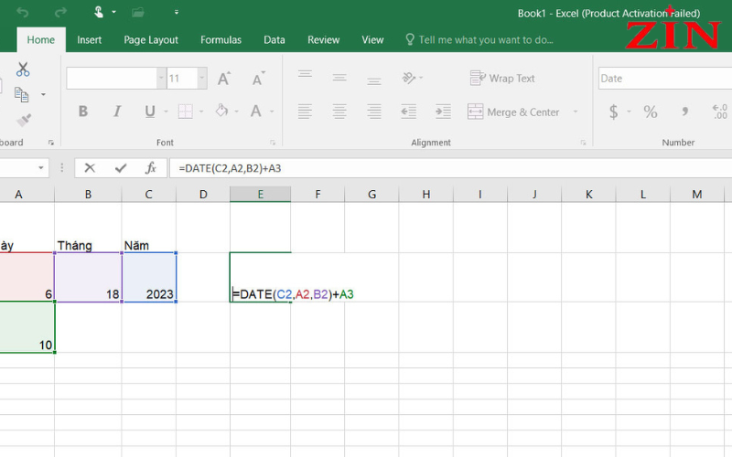
Task: Select cell with value 2023
Action: 149,277
